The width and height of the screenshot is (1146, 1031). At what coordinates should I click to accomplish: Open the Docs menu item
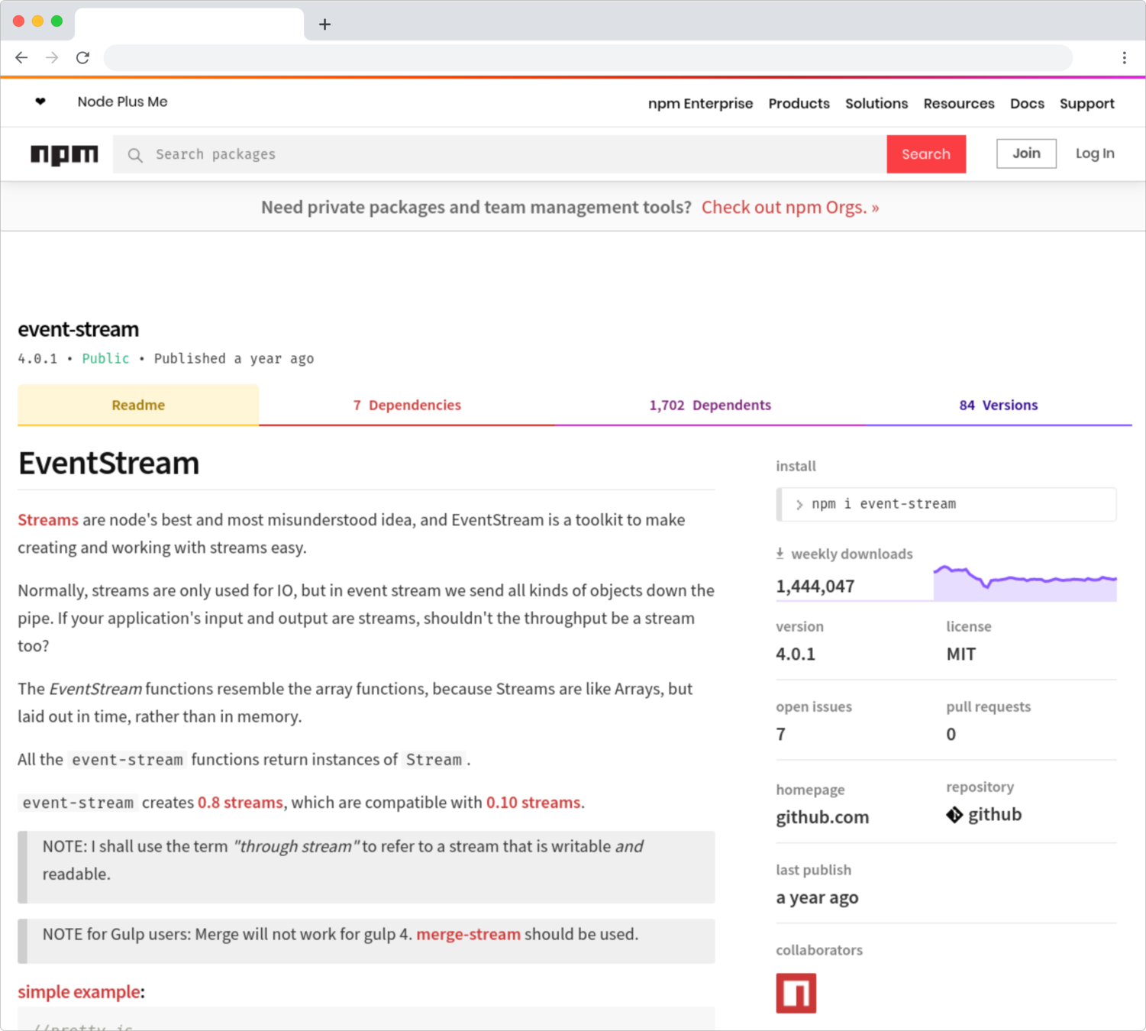(1027, 103)
